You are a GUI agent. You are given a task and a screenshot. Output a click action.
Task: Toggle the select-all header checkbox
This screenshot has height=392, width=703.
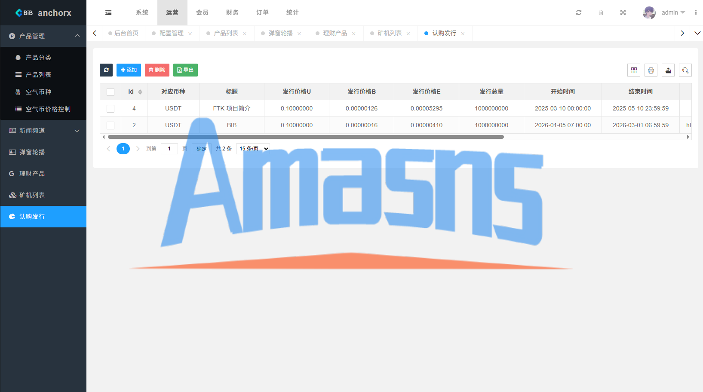click(111, 92)
